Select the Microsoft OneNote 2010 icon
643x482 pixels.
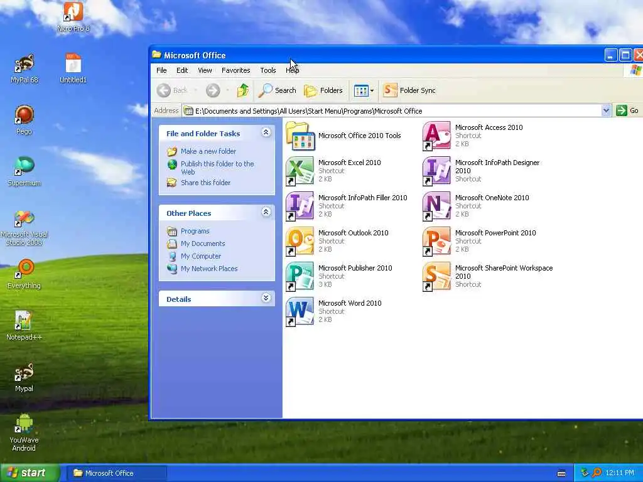click(x=436, y=206)
